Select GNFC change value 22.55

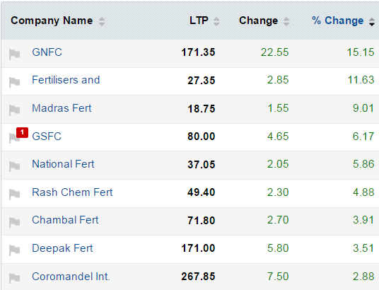coord(275,52)
